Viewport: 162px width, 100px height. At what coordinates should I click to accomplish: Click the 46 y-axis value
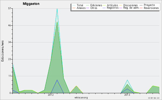click(9, 25)
